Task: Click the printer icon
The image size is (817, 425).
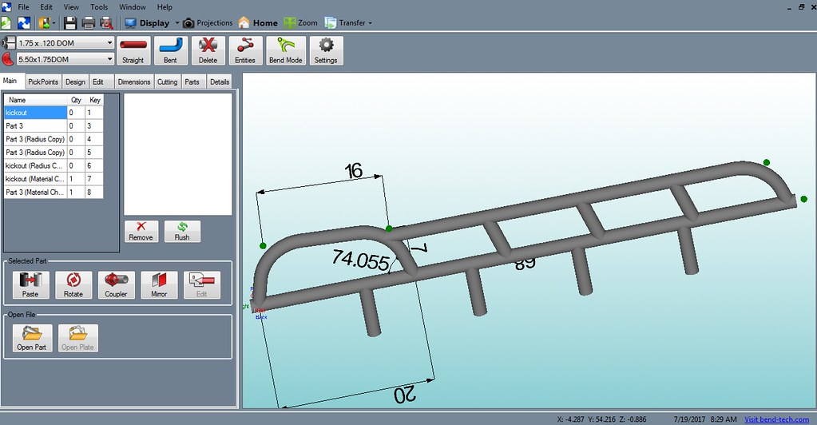Action: [x=89, y=23]
